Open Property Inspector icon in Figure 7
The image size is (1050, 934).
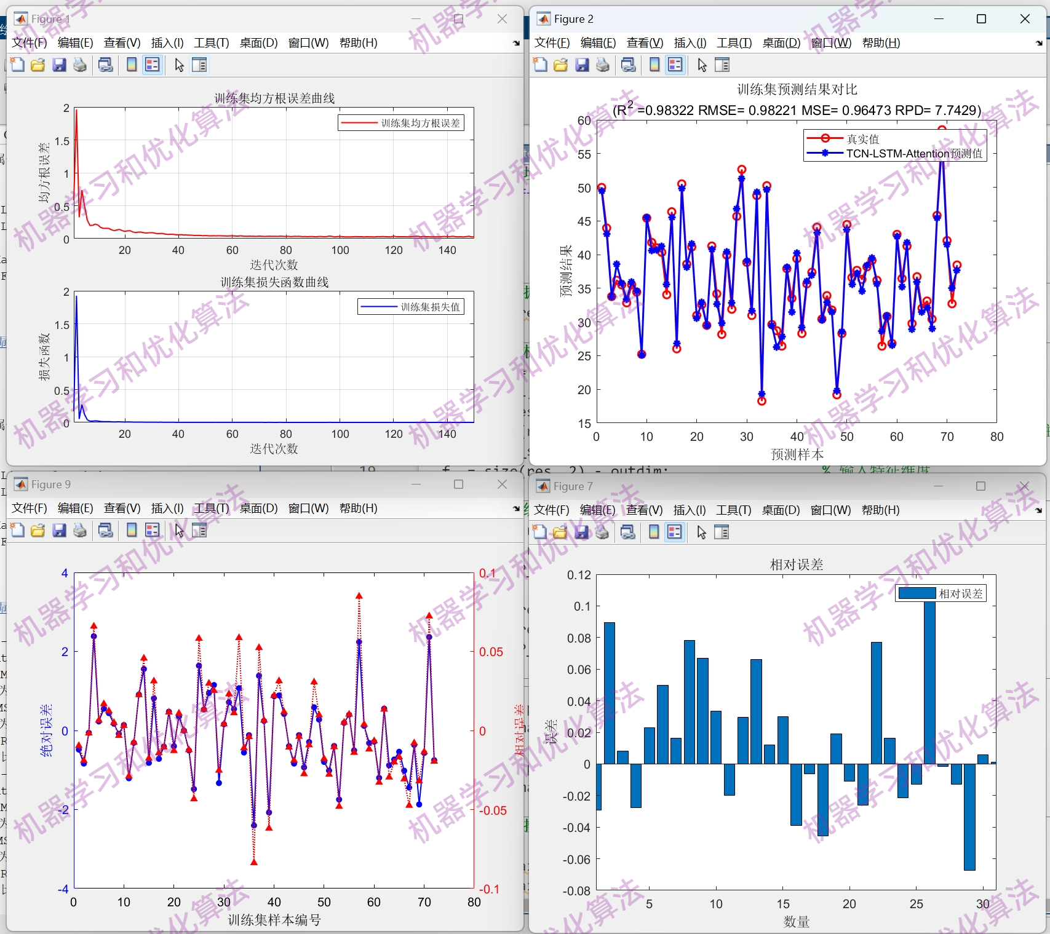pos(722,532)
